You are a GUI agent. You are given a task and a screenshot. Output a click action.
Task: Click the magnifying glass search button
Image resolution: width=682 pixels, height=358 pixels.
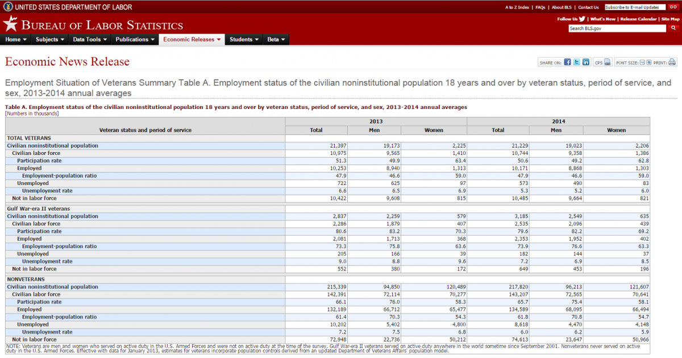pyautogui.click(x=673, y=28)
